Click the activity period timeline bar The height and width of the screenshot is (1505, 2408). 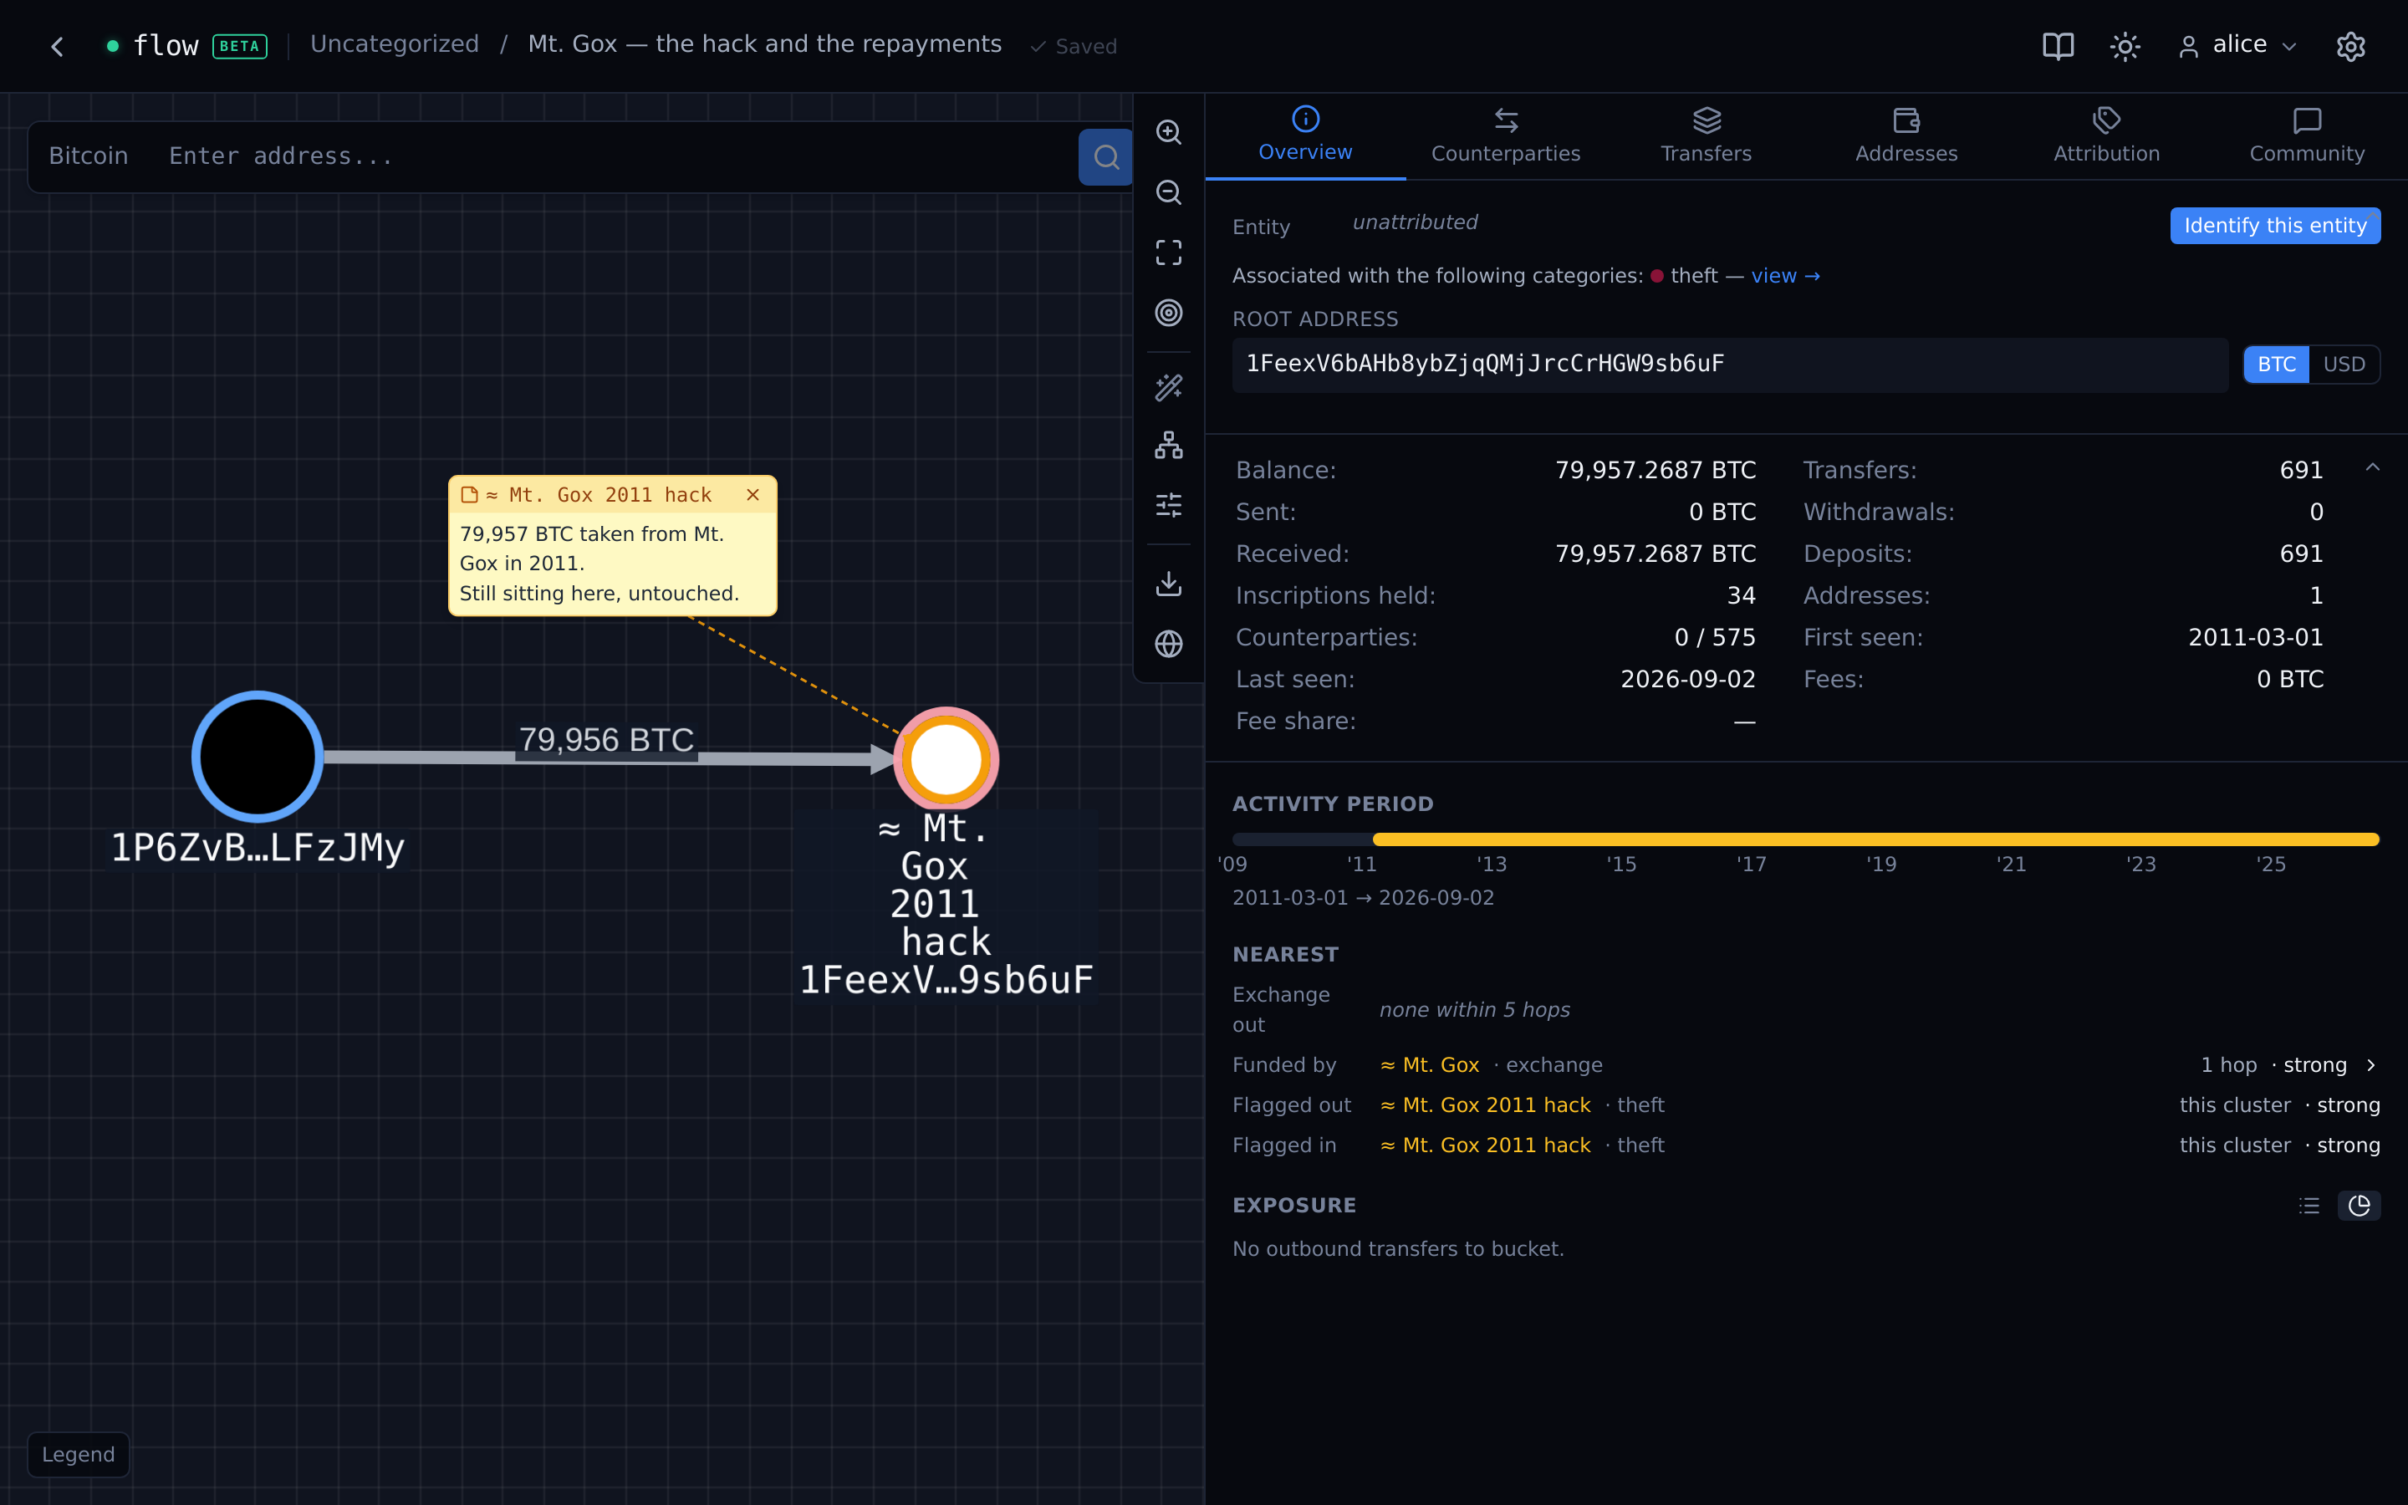[x=1805, y=839]
